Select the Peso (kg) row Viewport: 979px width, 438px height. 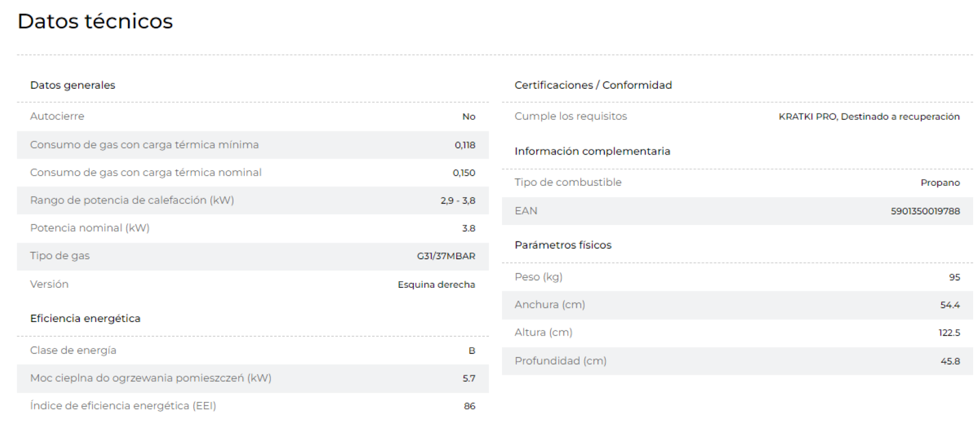coord(737,277)
